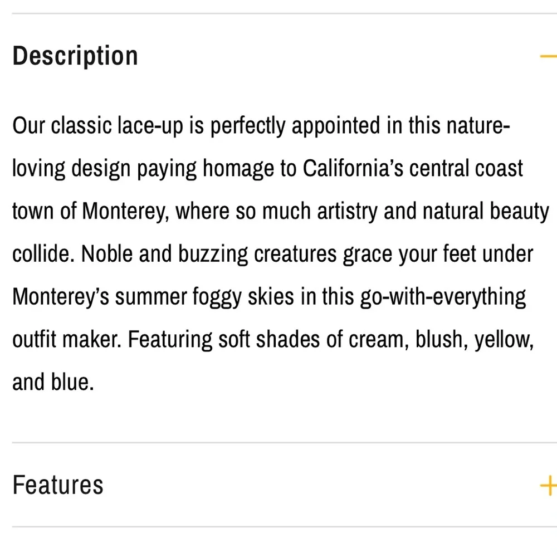557x557 pixels.
Task: Click the word "yellow," in the color list
Action: (x=504, y=340)
